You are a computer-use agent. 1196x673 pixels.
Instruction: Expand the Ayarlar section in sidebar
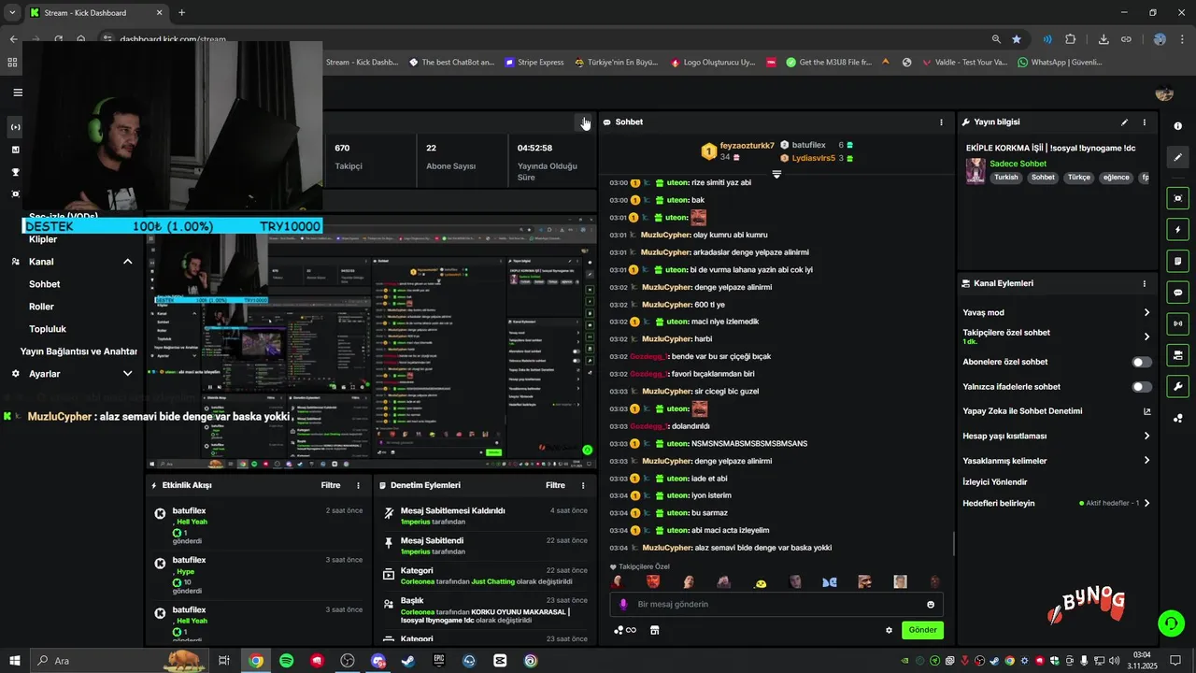128,374
